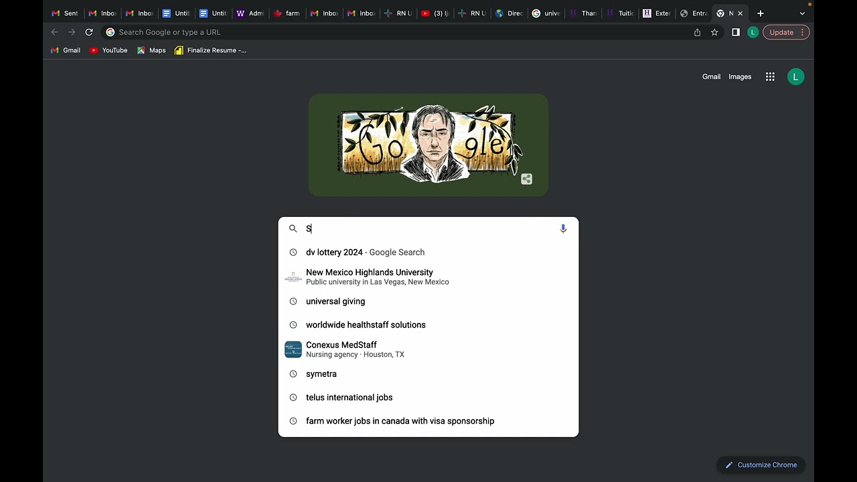Open the Google account avatar on the page
The image size is (857, 482).
pyautogui.click(x=795, y=77)
